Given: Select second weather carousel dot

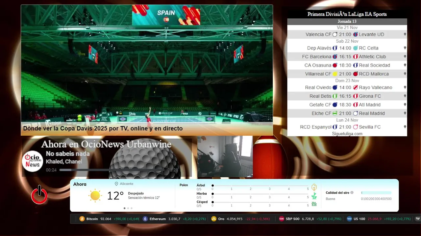Looking at the screenshot, I should click(x=128, y=208).
